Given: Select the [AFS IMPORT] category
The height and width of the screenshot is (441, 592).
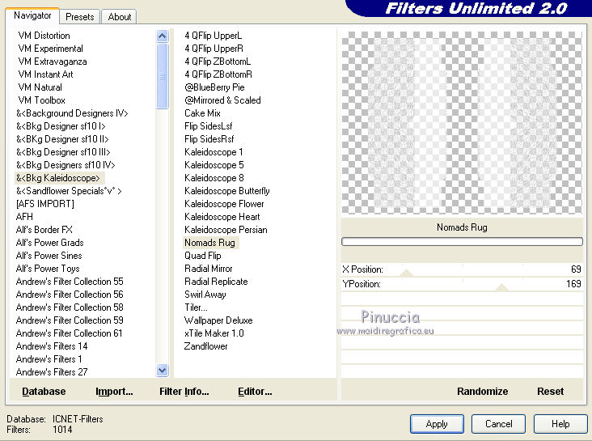Looking at the screenshot, I should coord(45,204).
